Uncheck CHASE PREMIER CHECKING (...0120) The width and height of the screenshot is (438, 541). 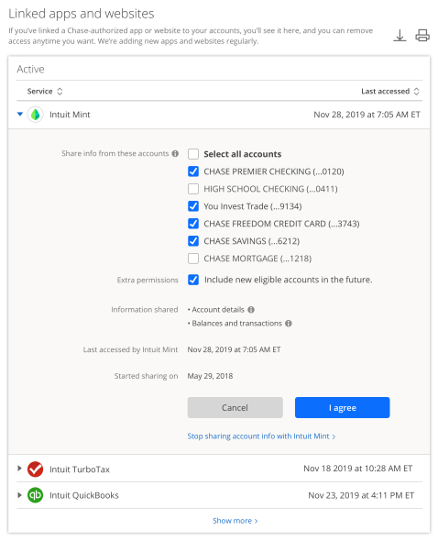pyautogui.click(x=193, y=171)
